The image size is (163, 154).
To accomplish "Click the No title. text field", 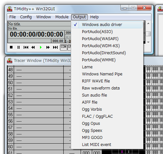I will [39, 24].
